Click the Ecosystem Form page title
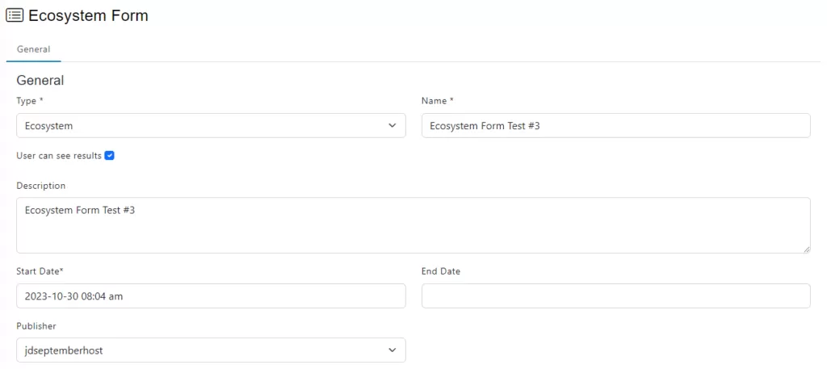 point(88,16)
